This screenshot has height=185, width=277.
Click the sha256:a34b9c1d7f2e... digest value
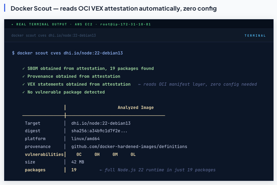99,131
